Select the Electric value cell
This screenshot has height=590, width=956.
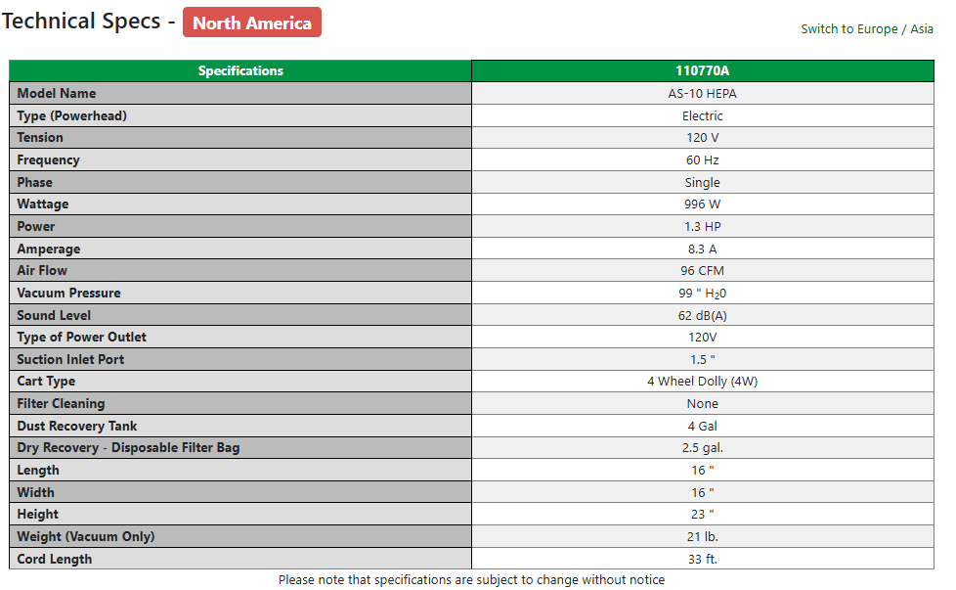tap(703, 115)
